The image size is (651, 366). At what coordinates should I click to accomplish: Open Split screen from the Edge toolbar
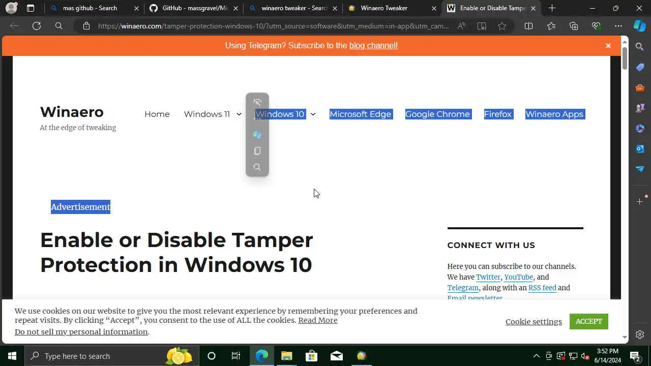(528, 26)
